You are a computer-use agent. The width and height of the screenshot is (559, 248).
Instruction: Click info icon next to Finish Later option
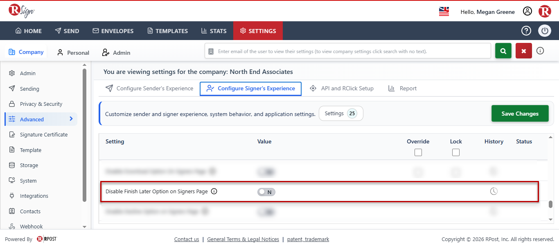(214, 191)
